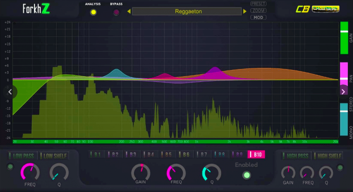Open the MOD panel
The height and width of the screenshot is (192, 353).
(258, 17)
